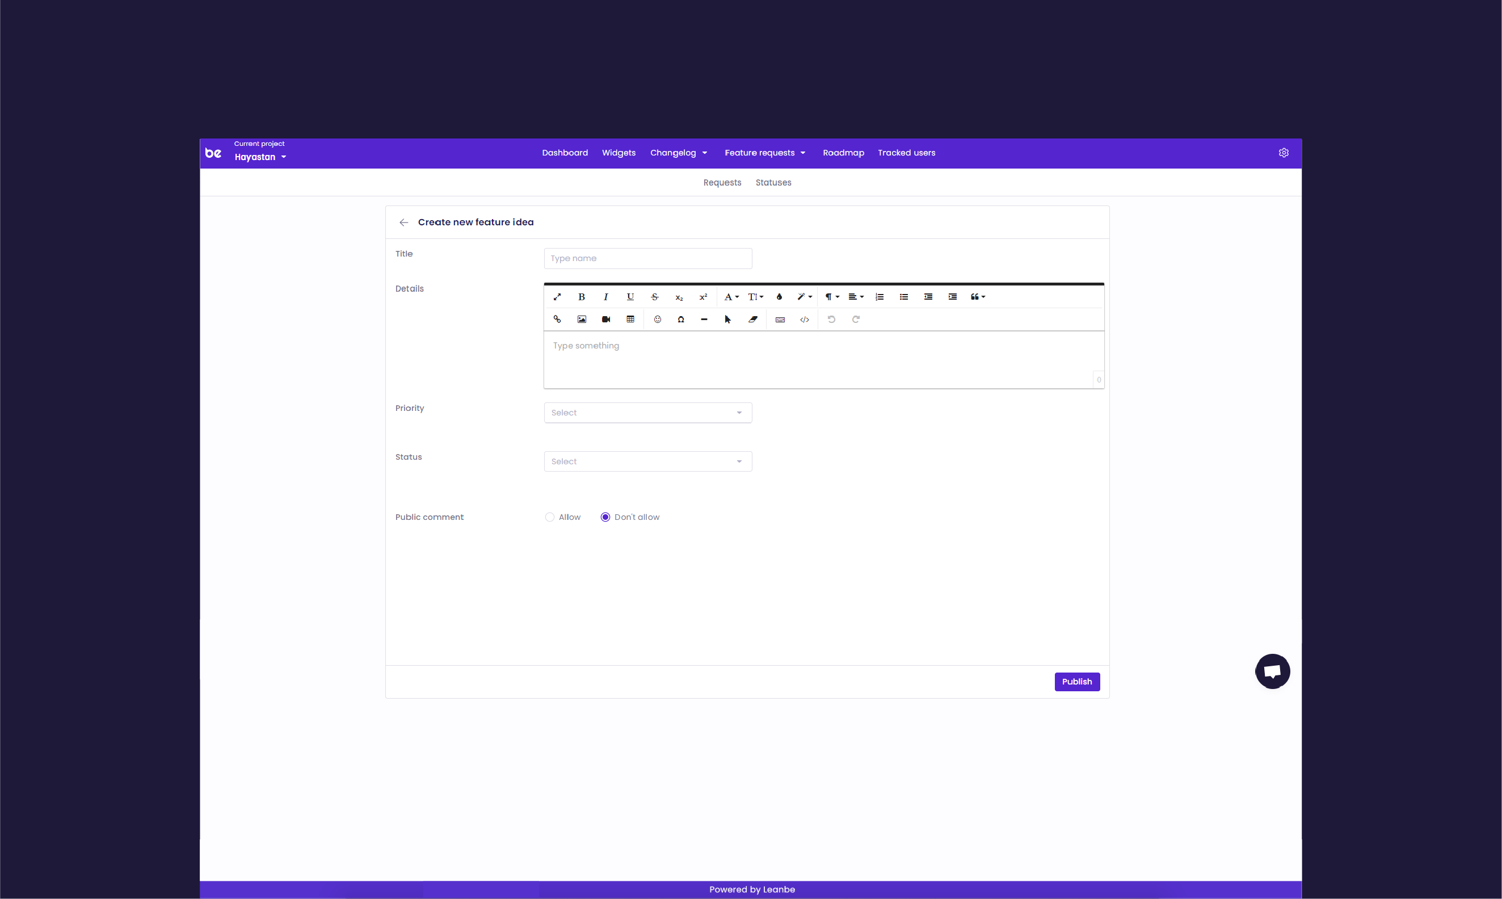Click the Title input field
The image size is (1502, 899).
click(x=647, y=259)
